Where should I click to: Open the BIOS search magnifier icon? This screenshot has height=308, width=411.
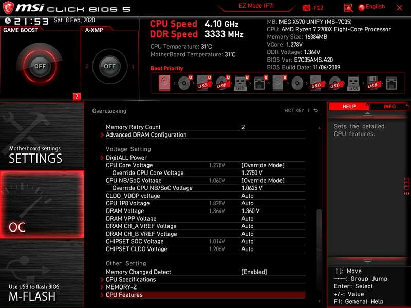point(348,8)
